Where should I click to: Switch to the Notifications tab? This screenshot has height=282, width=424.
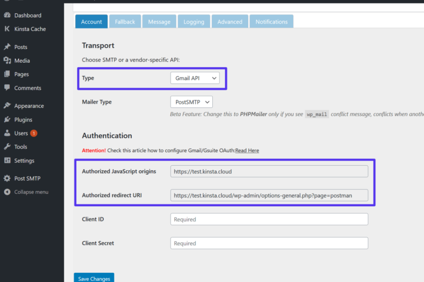(x=271, y=21)
